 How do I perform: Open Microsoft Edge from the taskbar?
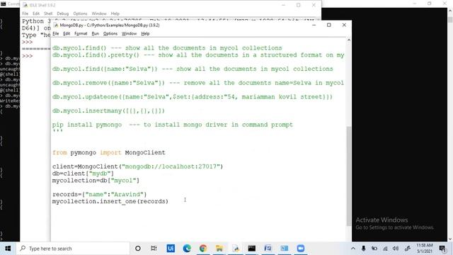(x=187, y=249)
